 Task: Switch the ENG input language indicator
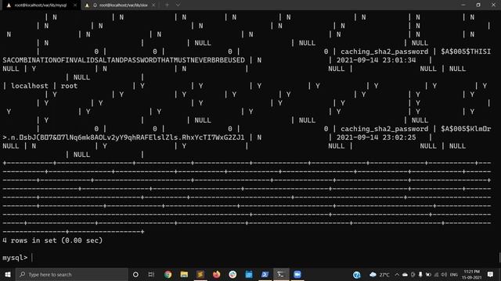pos(454,274)
